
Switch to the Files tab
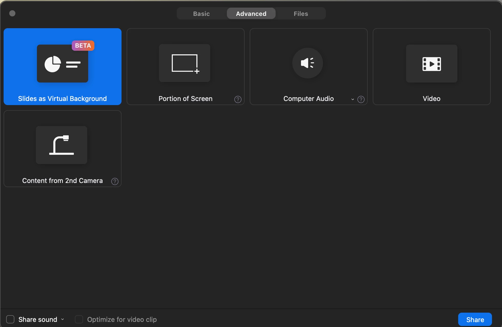coord(301,14)
